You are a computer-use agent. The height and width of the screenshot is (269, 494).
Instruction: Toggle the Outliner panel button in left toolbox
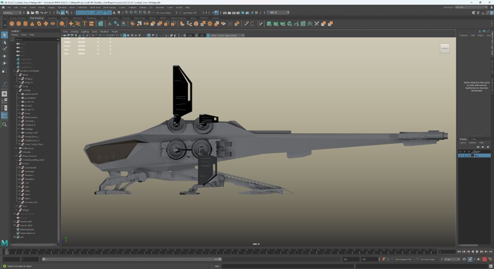coord(4,115)
